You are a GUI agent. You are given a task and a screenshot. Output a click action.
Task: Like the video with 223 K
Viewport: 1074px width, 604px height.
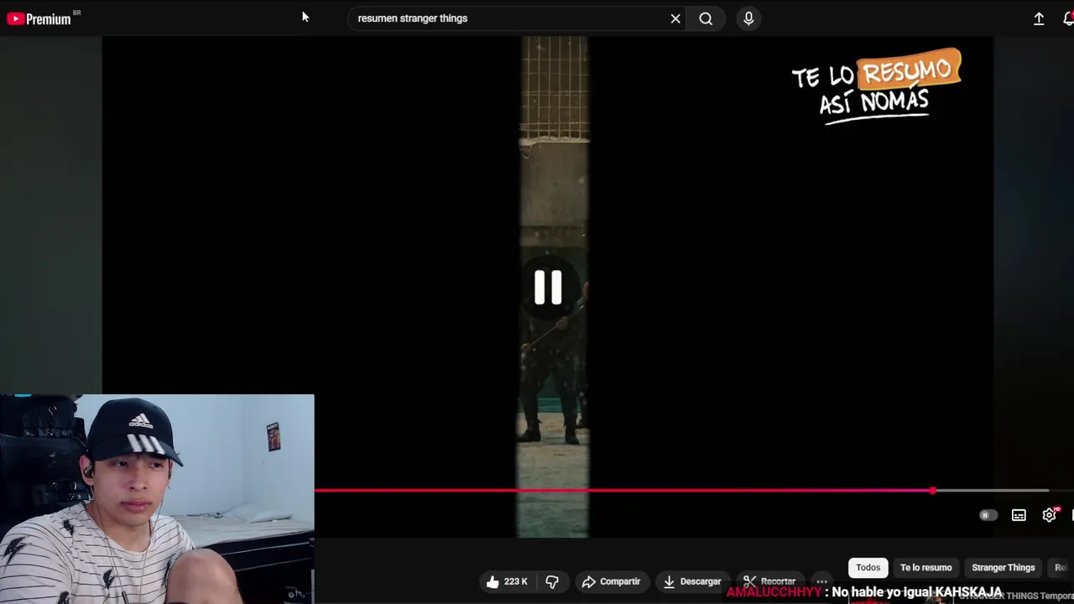[x=507, y=581]
